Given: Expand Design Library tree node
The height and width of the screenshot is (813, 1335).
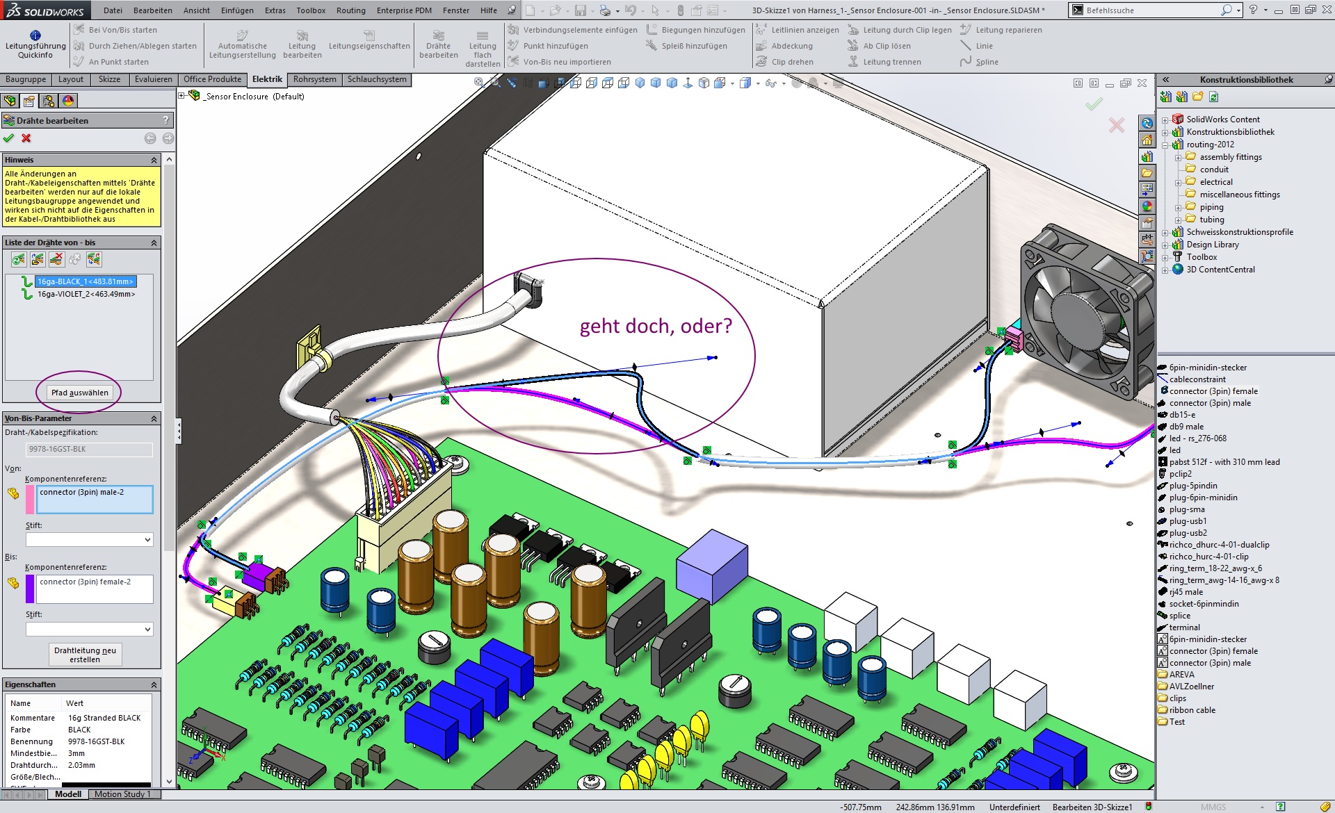Looking at the screenshot, I should (1165, 245).
